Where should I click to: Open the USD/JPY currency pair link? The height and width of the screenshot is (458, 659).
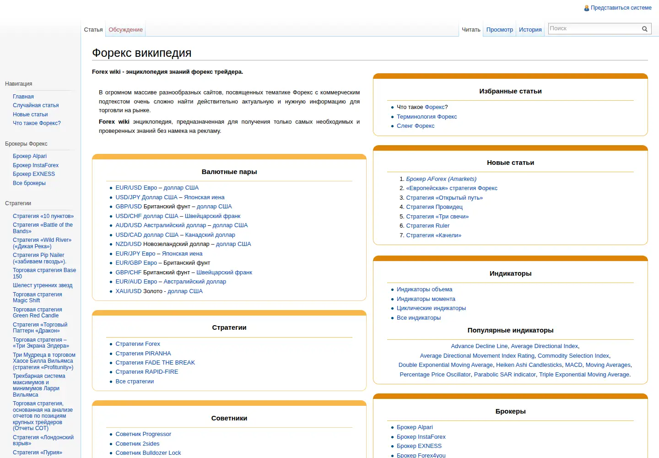[128, 197]
